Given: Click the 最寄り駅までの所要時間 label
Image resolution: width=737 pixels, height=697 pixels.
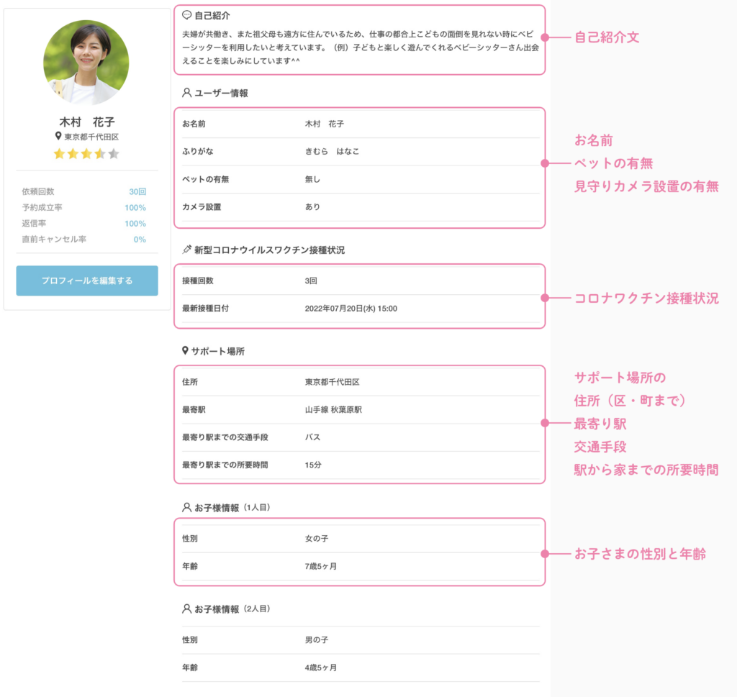Looking at the screenshot, I should tap(225, 465).
